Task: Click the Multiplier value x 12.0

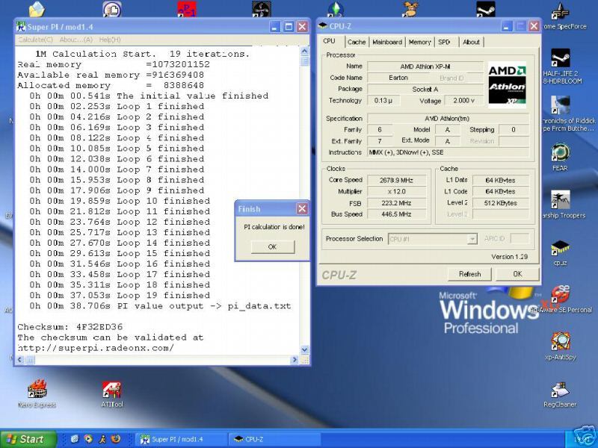Action: (396, 191)
